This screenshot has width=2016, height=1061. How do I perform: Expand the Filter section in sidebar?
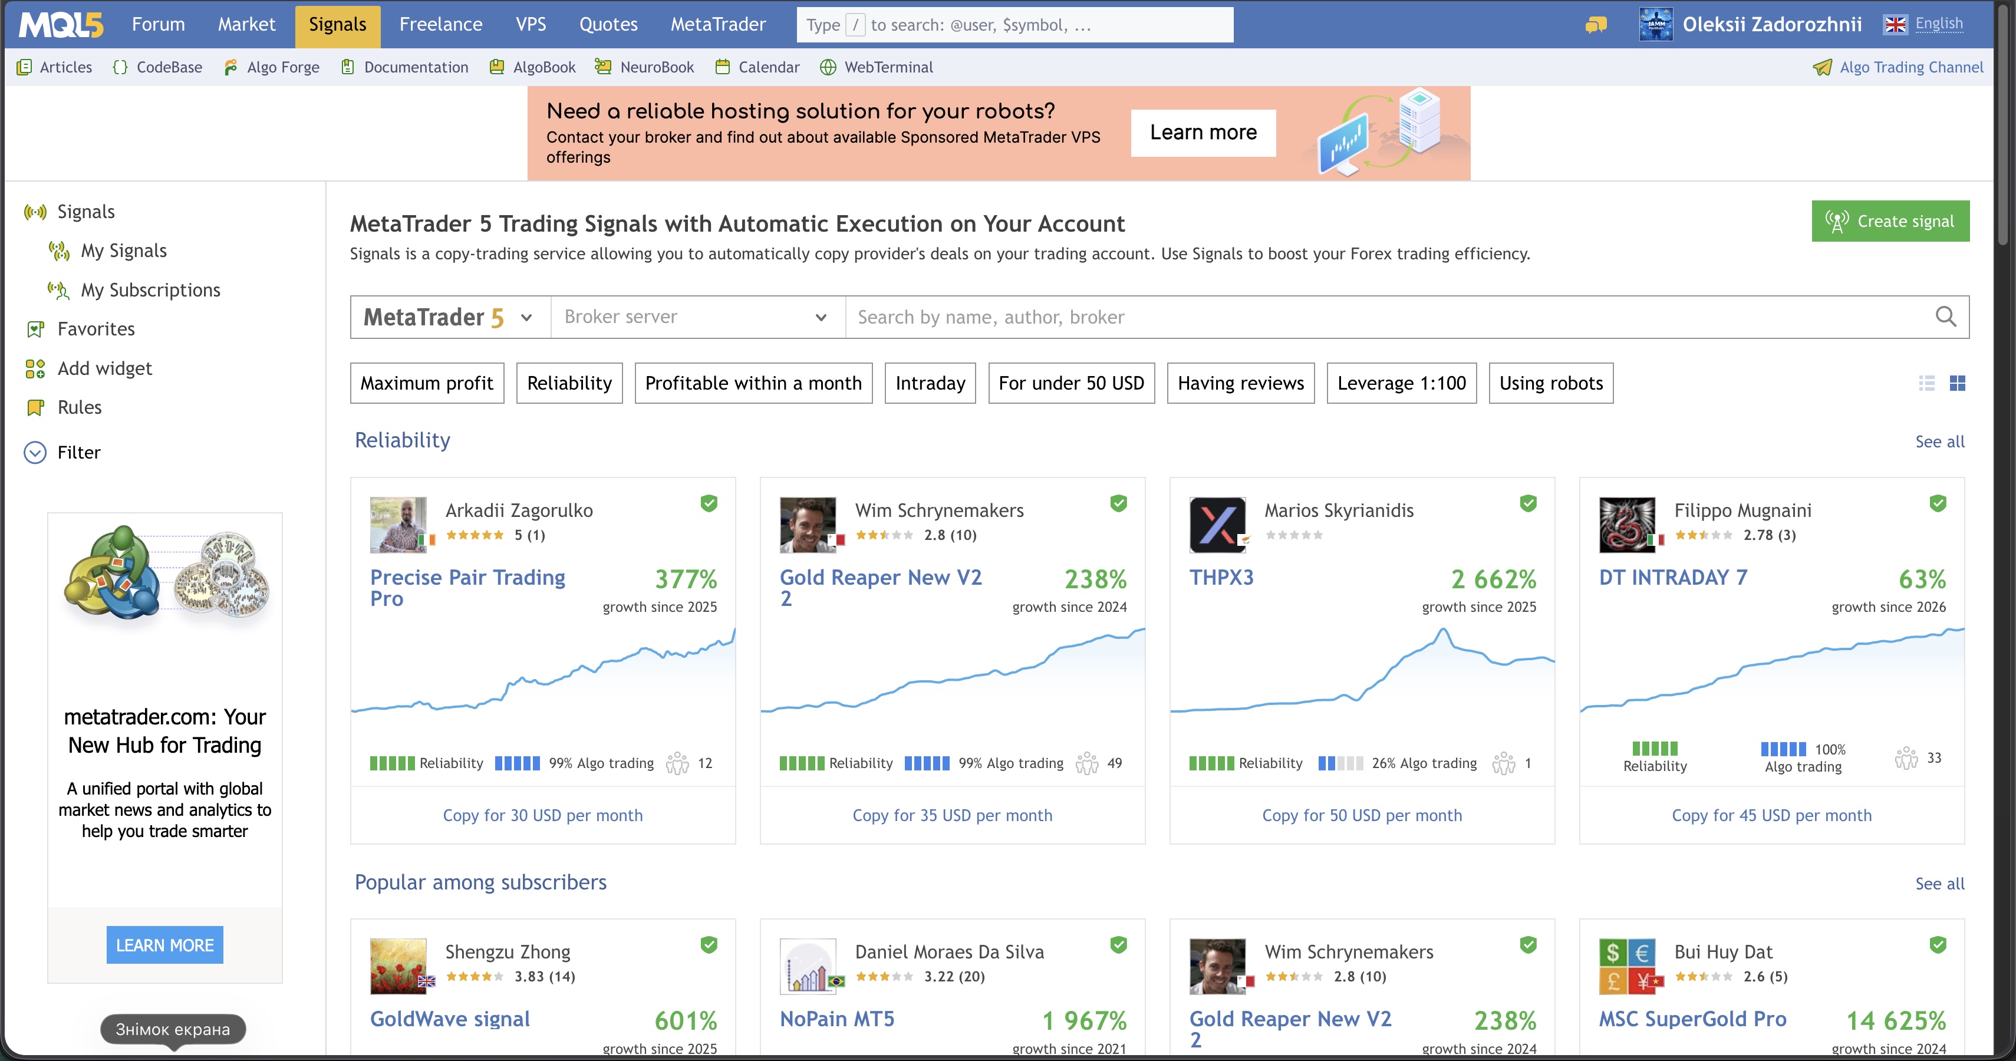[x=62, y=453]
